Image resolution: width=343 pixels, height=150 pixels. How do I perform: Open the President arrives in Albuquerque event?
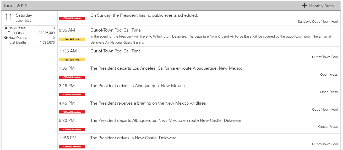pyautogui.click(x=138, y=86)
